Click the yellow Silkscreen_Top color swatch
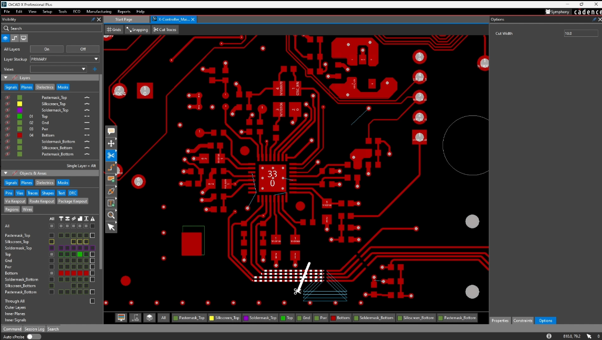Image resolution: width=602 pixels, height=340 pixels. point(19,104)
